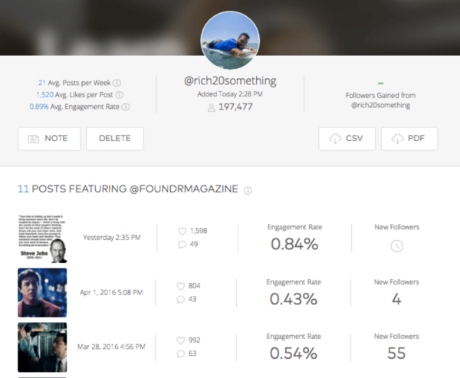This screenshot has height=378, width=460.
Task: Click the clock icon under New Followers
Action: tap(396, 246)
